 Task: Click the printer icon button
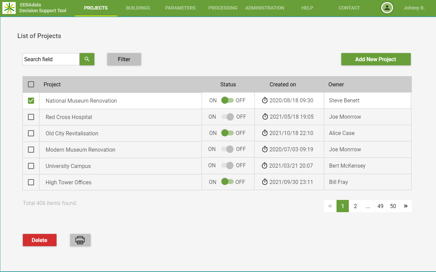point(80,240)
